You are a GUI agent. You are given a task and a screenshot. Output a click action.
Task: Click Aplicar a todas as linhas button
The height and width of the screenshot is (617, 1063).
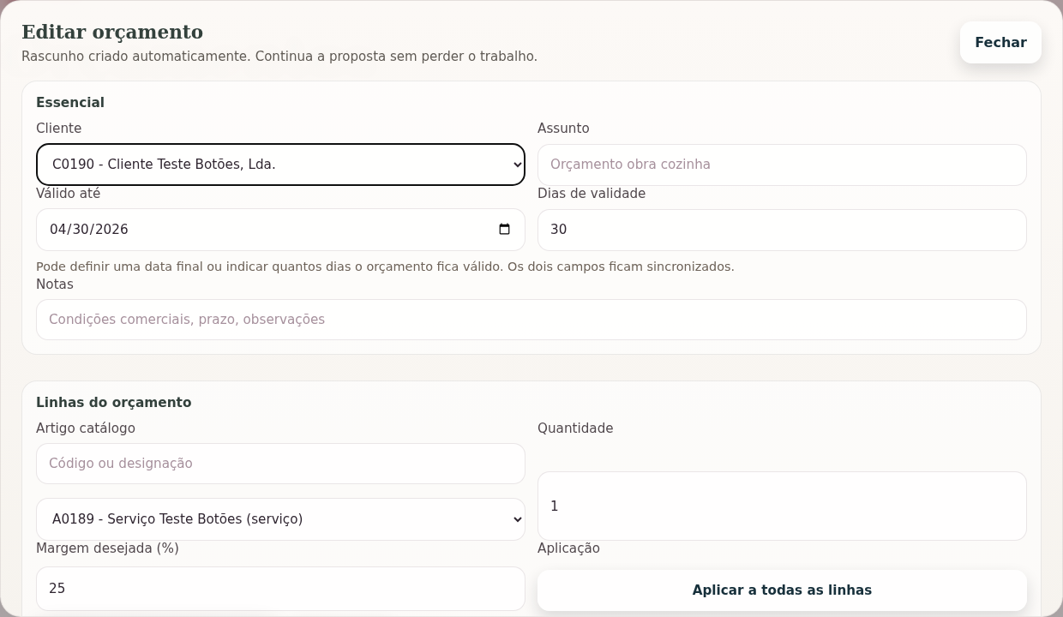(x=782, y=590)
